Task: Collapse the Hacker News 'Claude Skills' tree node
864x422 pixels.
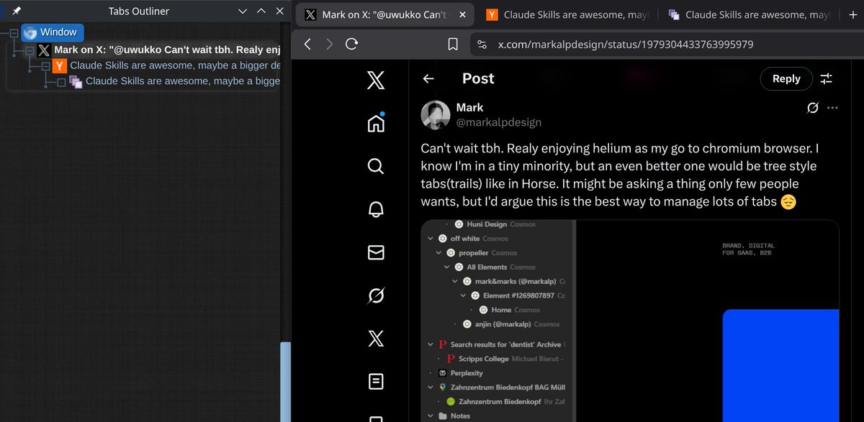Action: (x=45, y=66)
